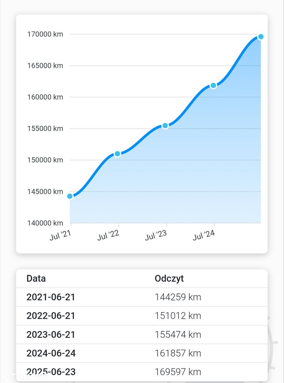This screenshot has width=284, height=383.
Task: Click the 151012 km reading
Action: pyautogui.click(x=178, y=316)
